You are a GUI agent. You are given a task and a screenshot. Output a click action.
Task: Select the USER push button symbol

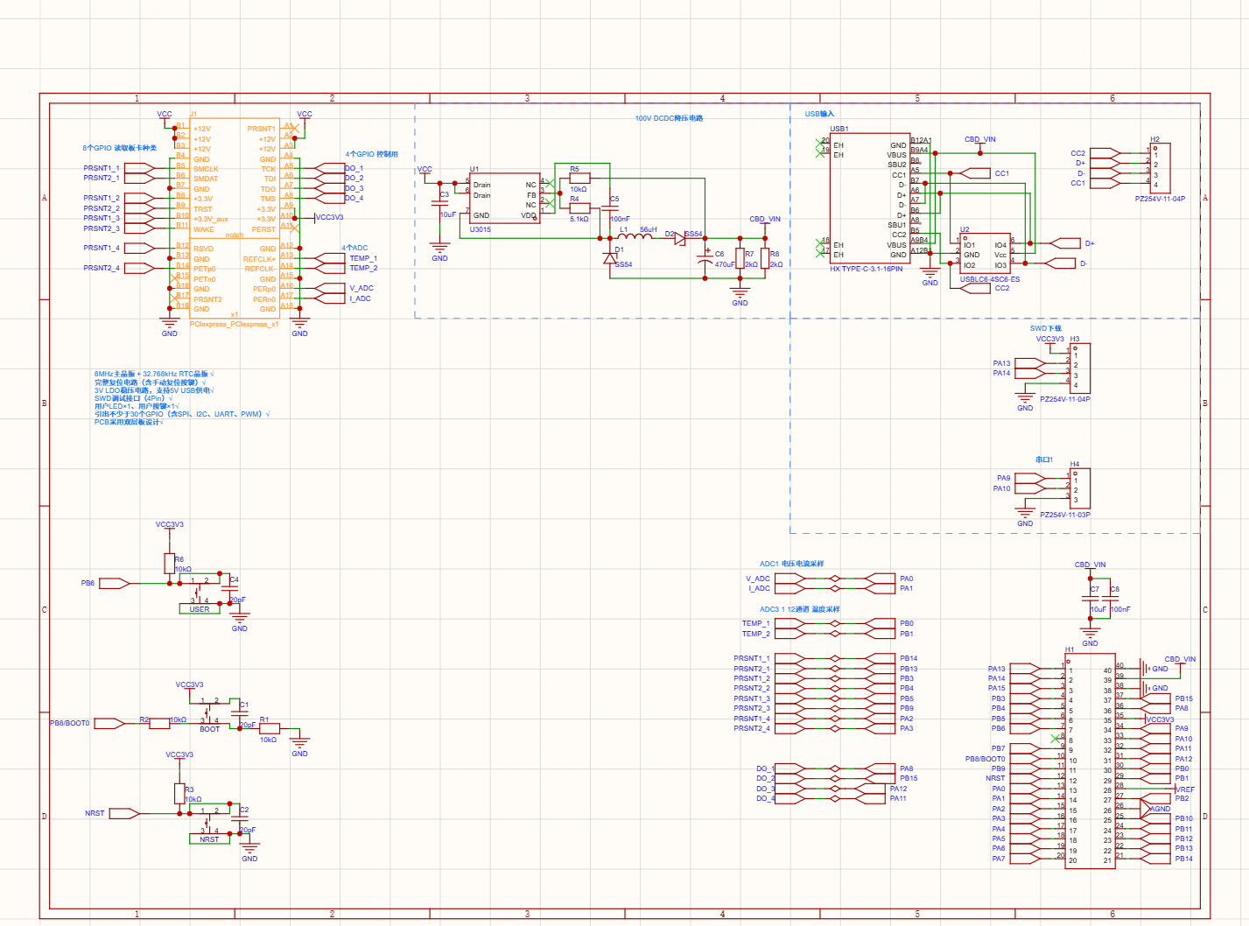(200, 593)
